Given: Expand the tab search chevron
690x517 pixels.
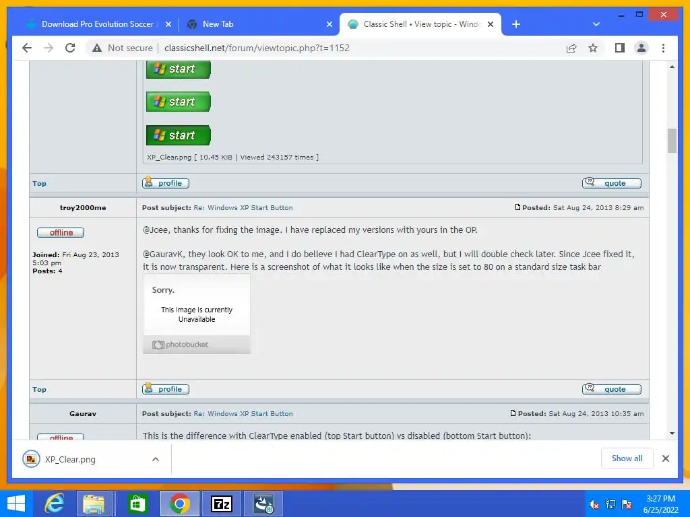Looking at the screenshot, I should (x=596, y=24).
